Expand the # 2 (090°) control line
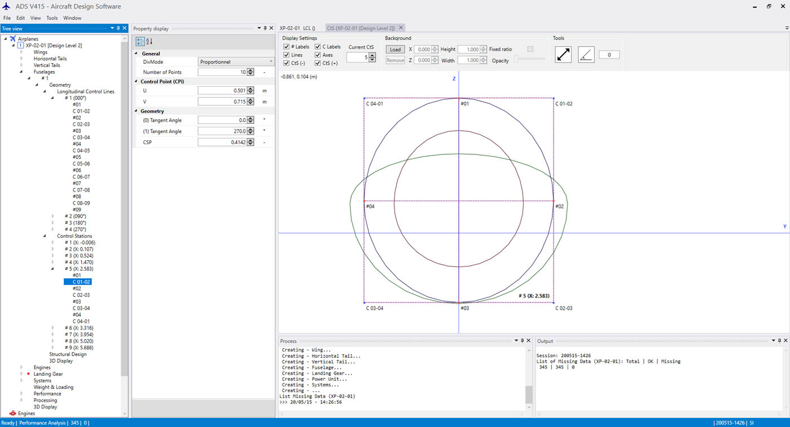 pyautogui.click(x=53, y=216)
